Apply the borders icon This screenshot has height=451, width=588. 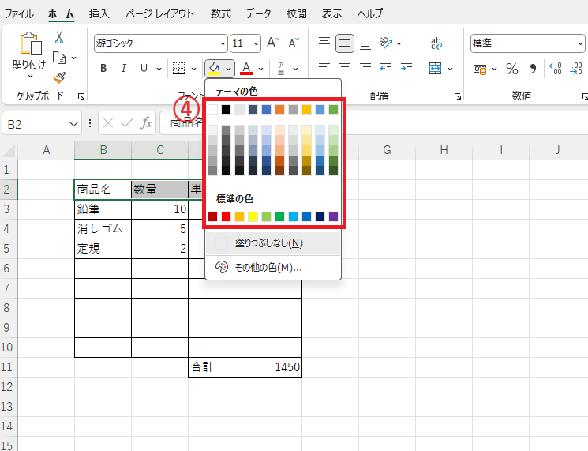[178, 68]
